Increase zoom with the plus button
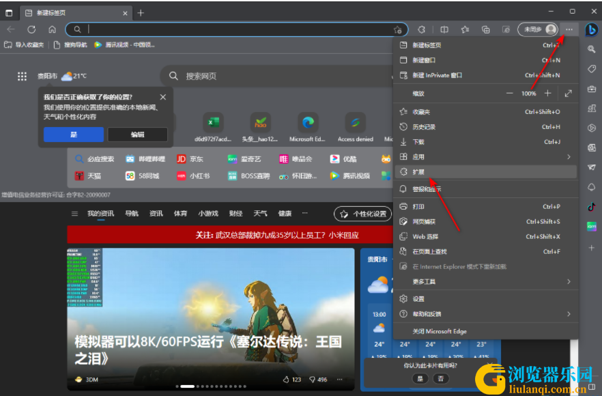The height and width of the screenshot is (396, 602). 548,94
